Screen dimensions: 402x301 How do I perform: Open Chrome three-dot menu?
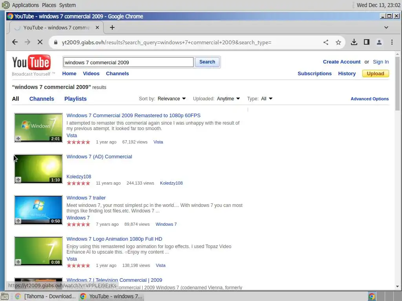(x=392, y=42)
